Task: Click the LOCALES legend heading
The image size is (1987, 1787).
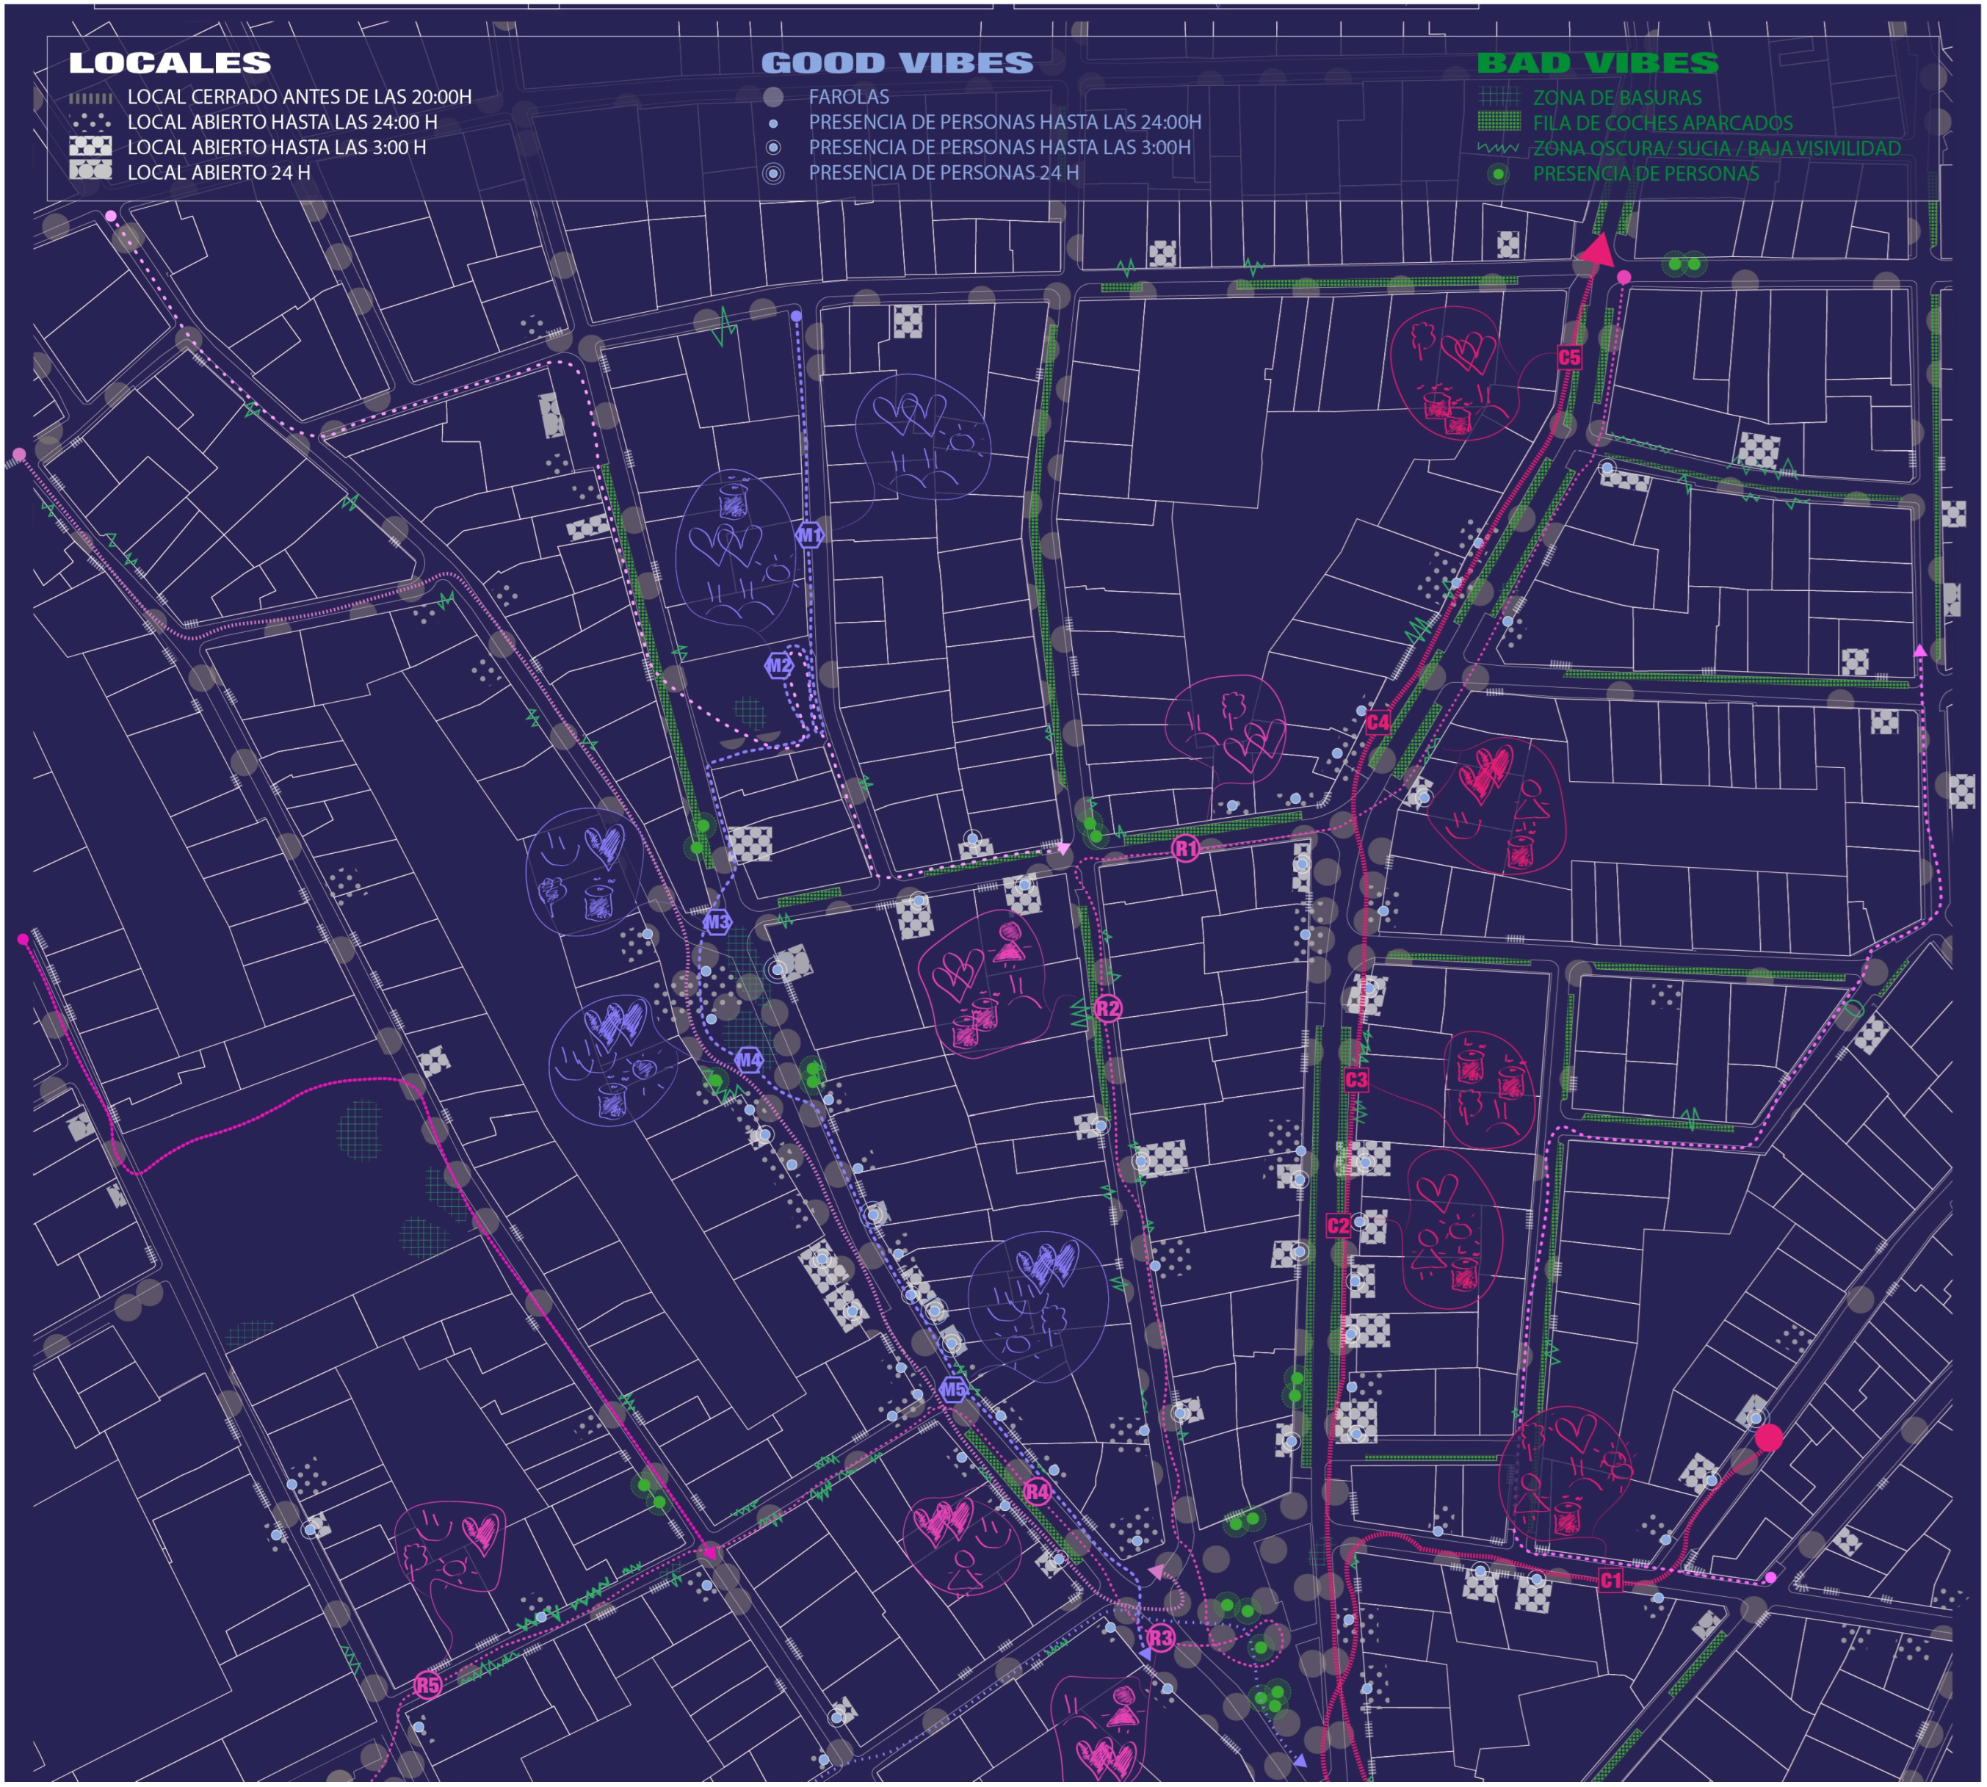Action: coord(170,63)
